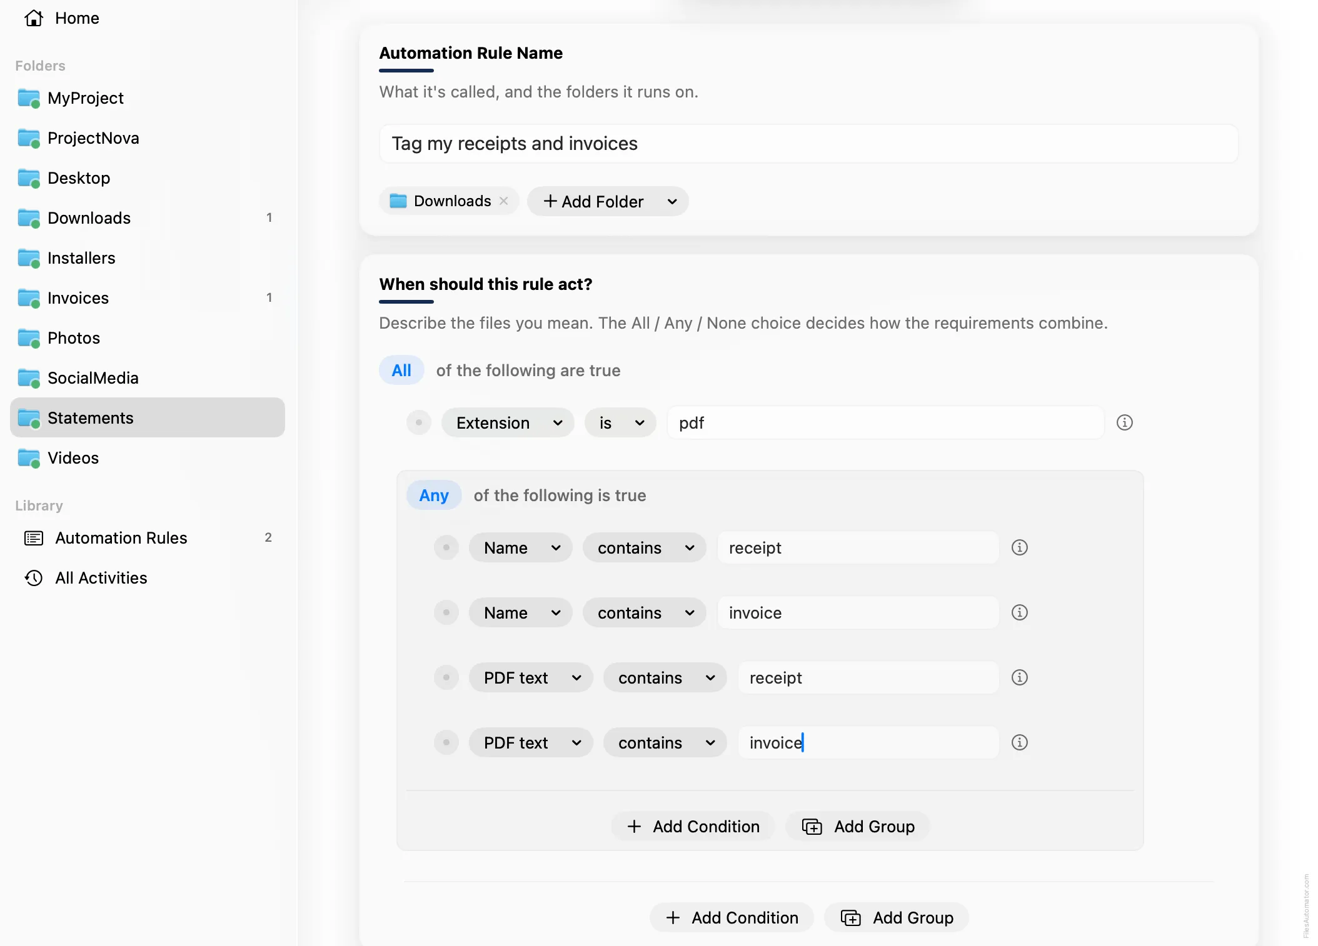Expand the Add Folder dropdown arrow
1318x946 pixels.
point(672,201)
